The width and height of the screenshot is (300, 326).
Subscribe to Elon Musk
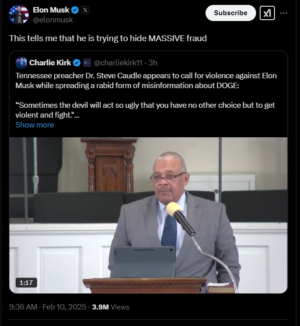[231, 13]
